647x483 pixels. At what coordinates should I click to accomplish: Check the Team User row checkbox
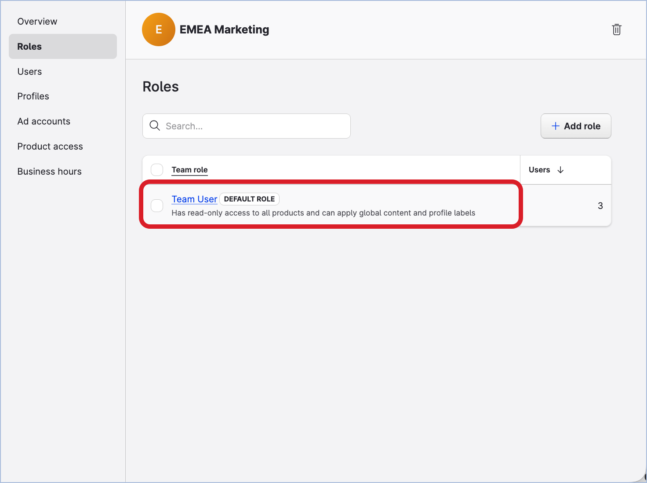pyautogui.click(x=157, y=205)
